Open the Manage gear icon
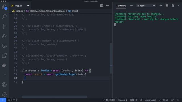The width and height of the screenshot is (182, 102). 5,94
